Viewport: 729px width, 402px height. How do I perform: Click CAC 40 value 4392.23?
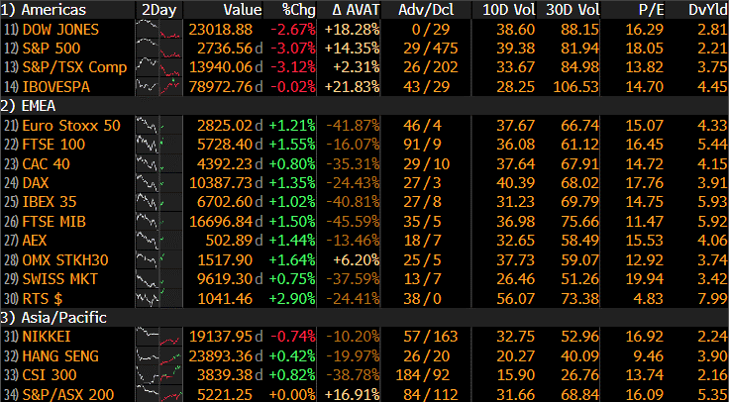(x=225, y=163)
